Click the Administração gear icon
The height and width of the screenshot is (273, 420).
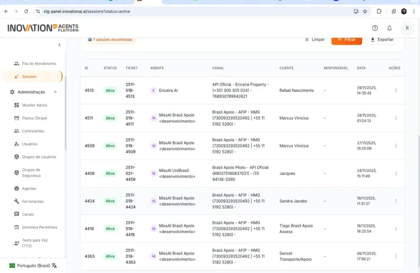coord(12,92)
